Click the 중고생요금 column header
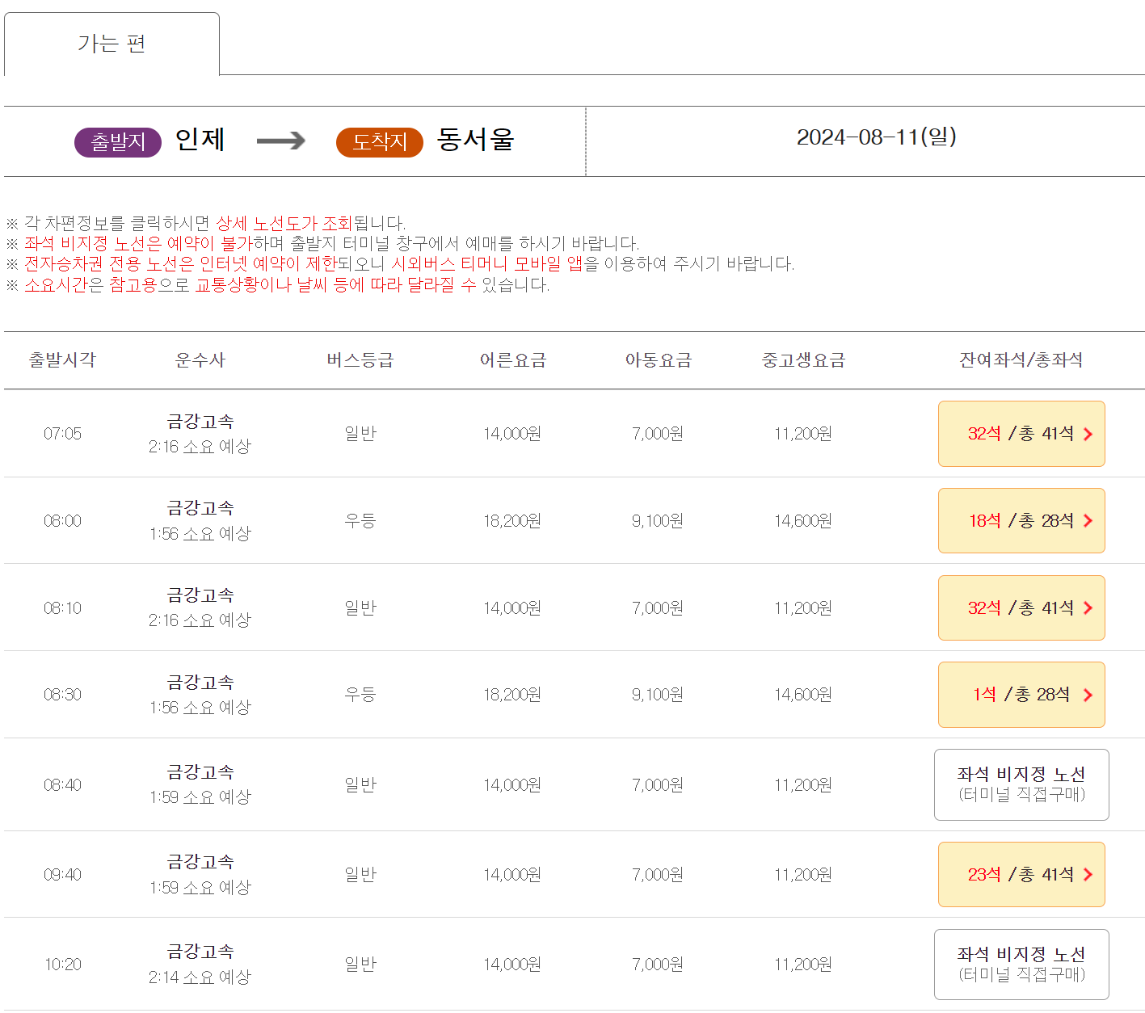 (x=804, y=360)
